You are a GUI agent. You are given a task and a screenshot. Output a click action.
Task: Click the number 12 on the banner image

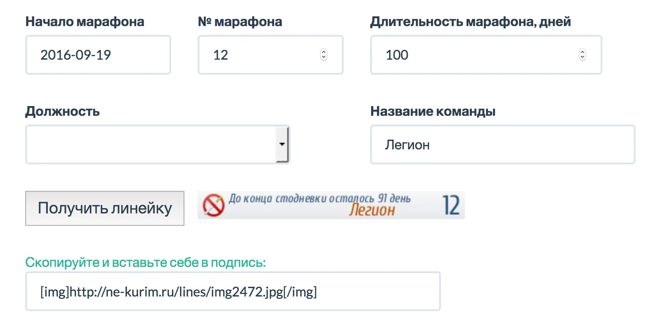click(x=451, y=205)
